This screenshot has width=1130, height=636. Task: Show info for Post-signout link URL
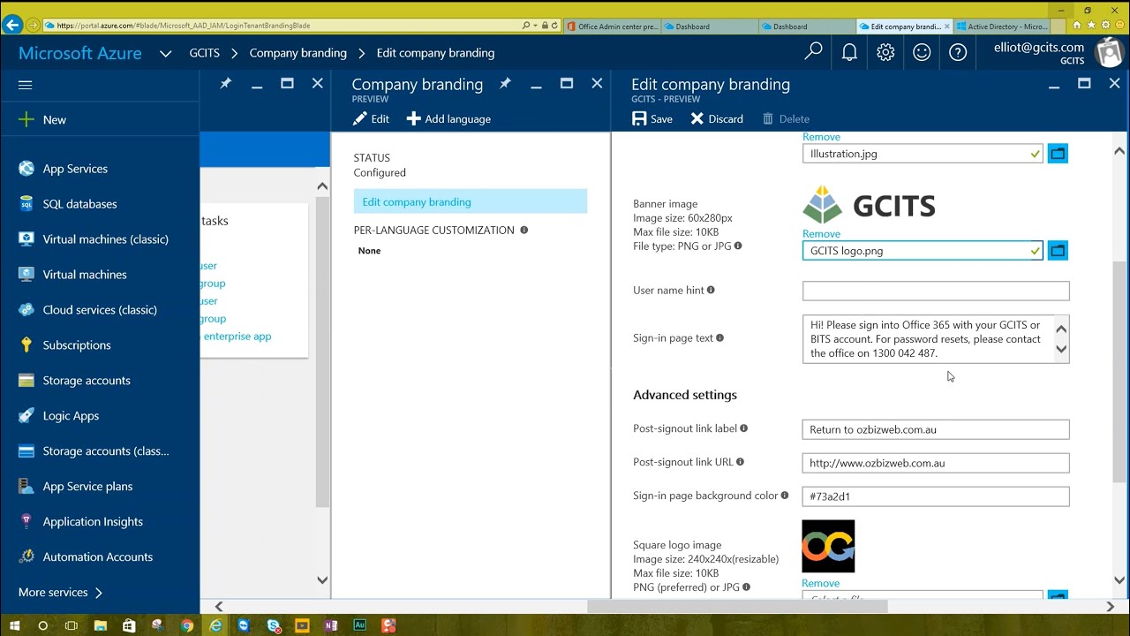point(740,462)
